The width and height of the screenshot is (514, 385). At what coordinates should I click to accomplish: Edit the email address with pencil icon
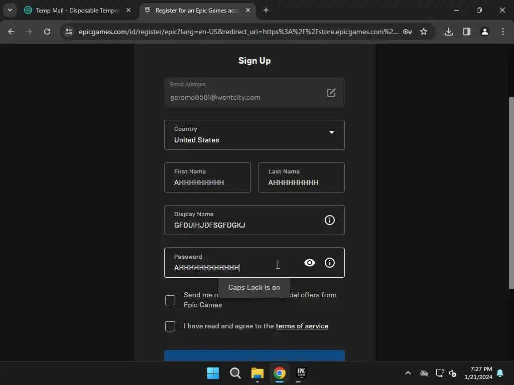click(x=331, y=93)
